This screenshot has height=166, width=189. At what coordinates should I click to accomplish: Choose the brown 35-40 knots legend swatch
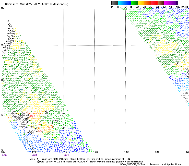(x=161, y=3)
